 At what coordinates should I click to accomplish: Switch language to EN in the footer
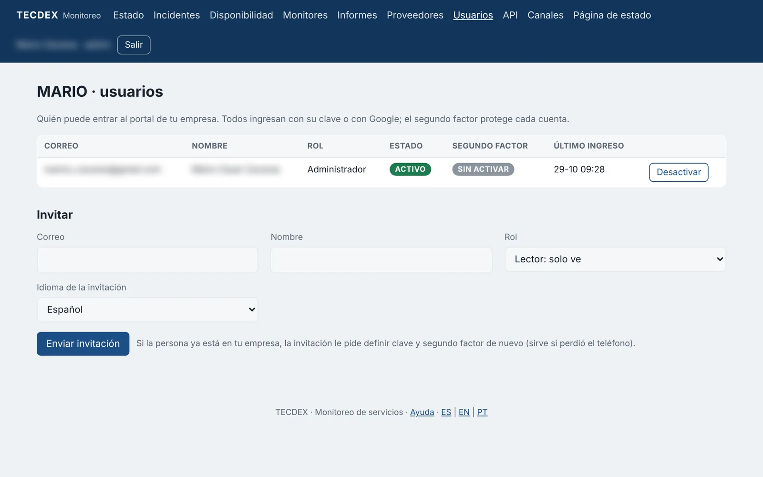(464, 412)
